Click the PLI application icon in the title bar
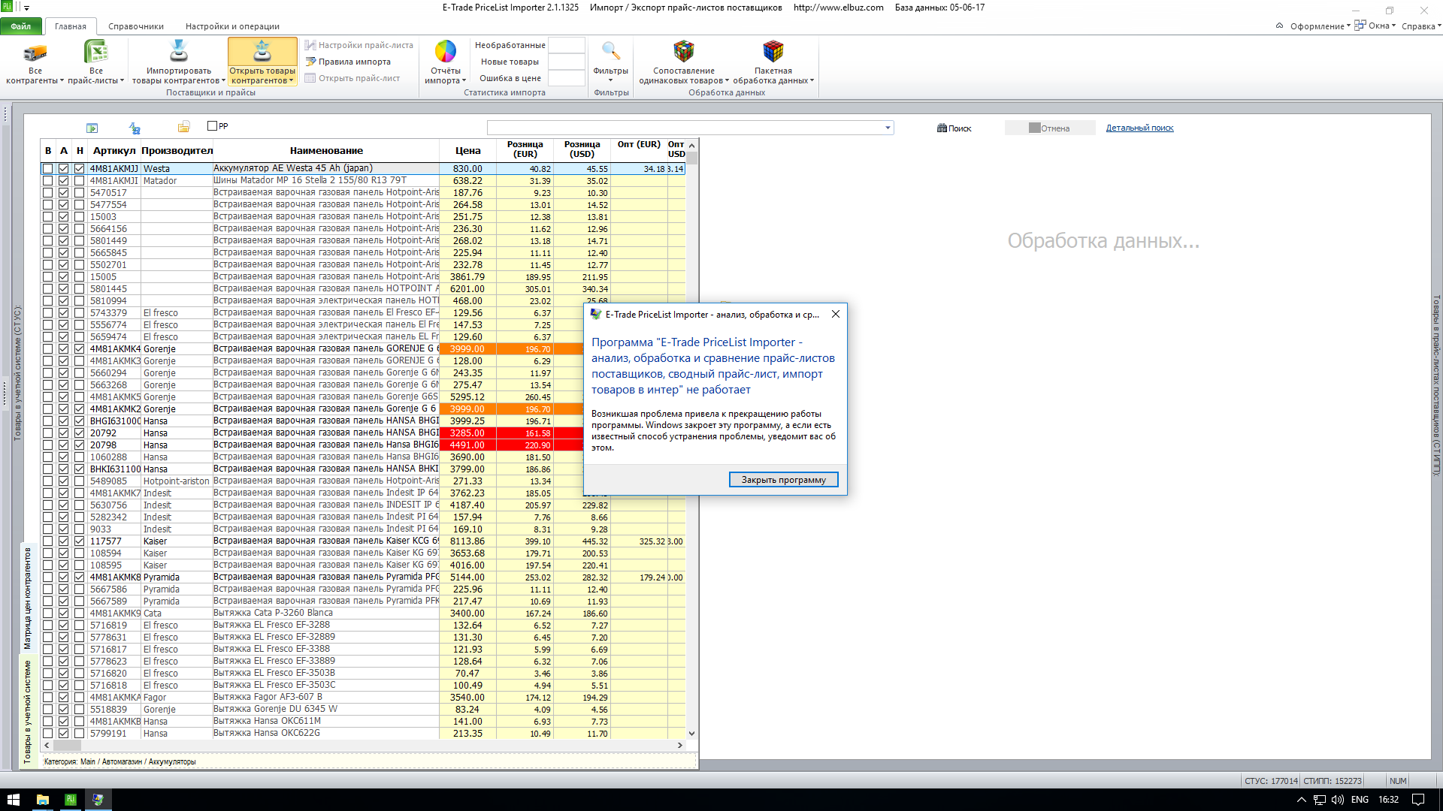Image resolution: width=1443 pixels, height=811 pixels. 7,7
